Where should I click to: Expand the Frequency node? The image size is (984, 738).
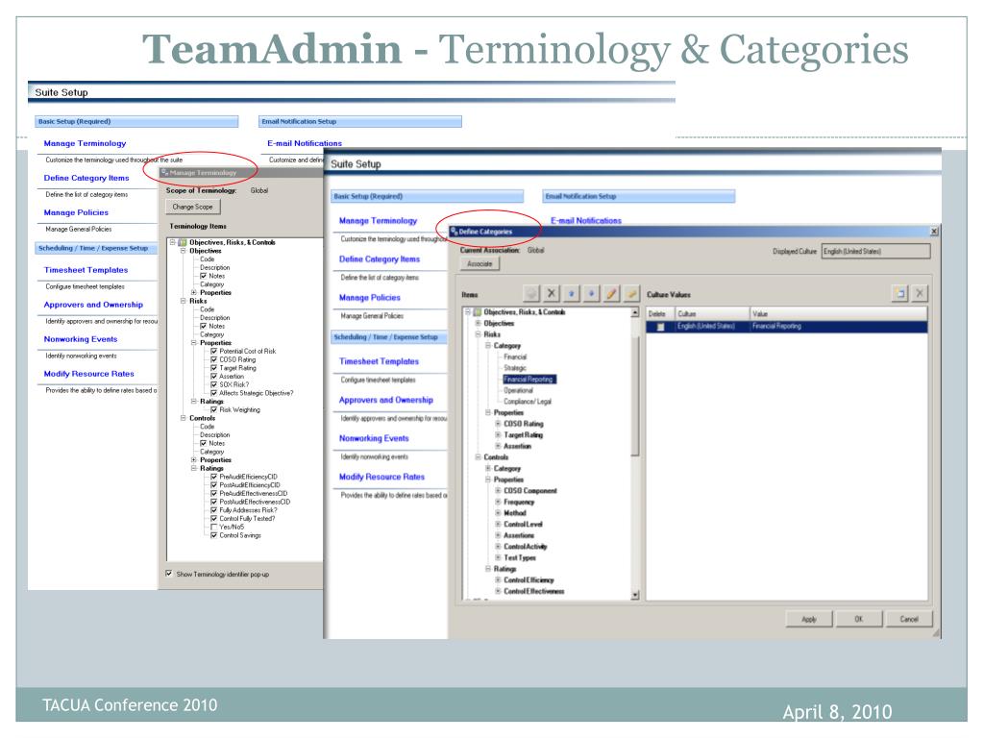[x=498, y=502]
